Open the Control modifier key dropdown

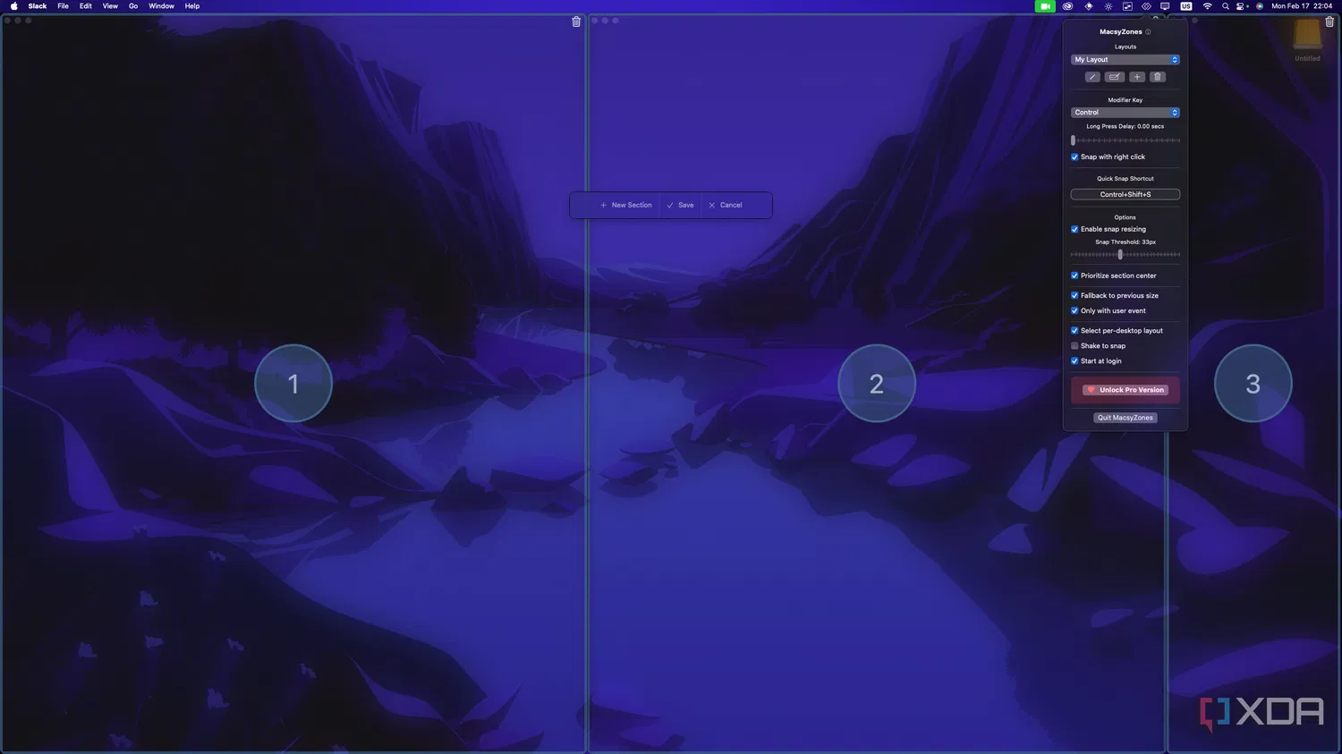click(1125, 113)
